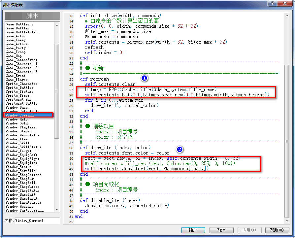
Task: Click the 帮助 (H) help button
Action: click(277, 230)
